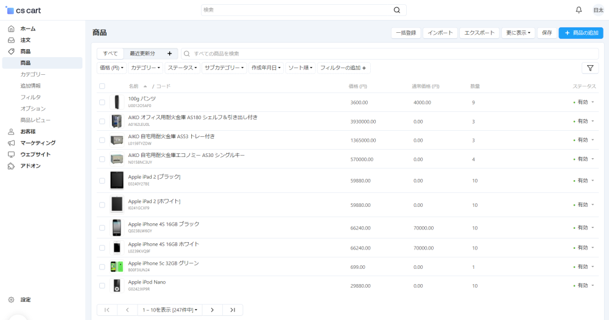Image resolution: width=609 pixels, height=320 pixels.
Task: Open フィルタ in the sidebar
Action: click(x=30, y=97)
